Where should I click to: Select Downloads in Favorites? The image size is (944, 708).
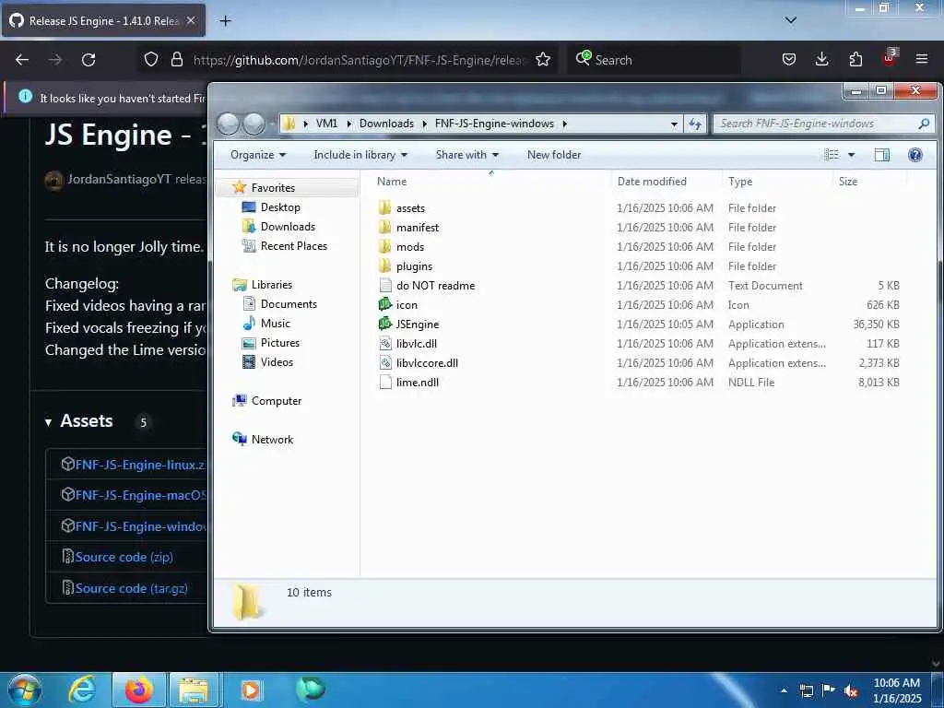(288, 227)
